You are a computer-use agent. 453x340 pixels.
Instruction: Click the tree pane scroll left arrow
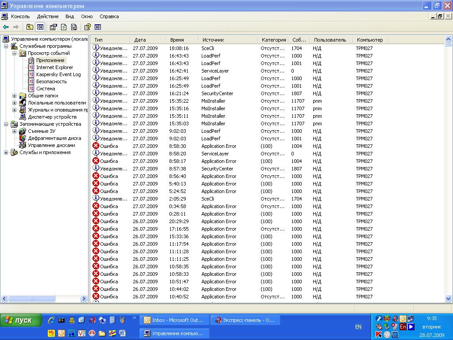click(x=4, y=299)
